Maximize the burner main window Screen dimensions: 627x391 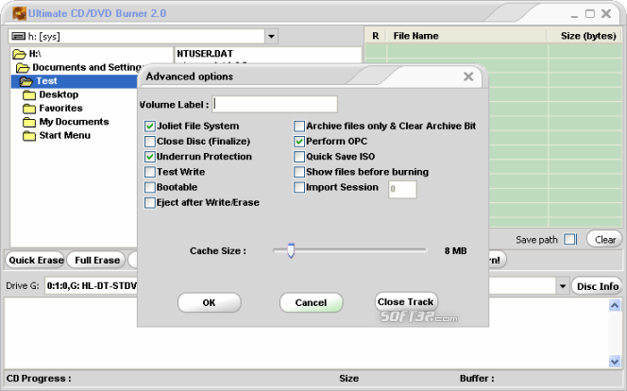coord(590,13)
